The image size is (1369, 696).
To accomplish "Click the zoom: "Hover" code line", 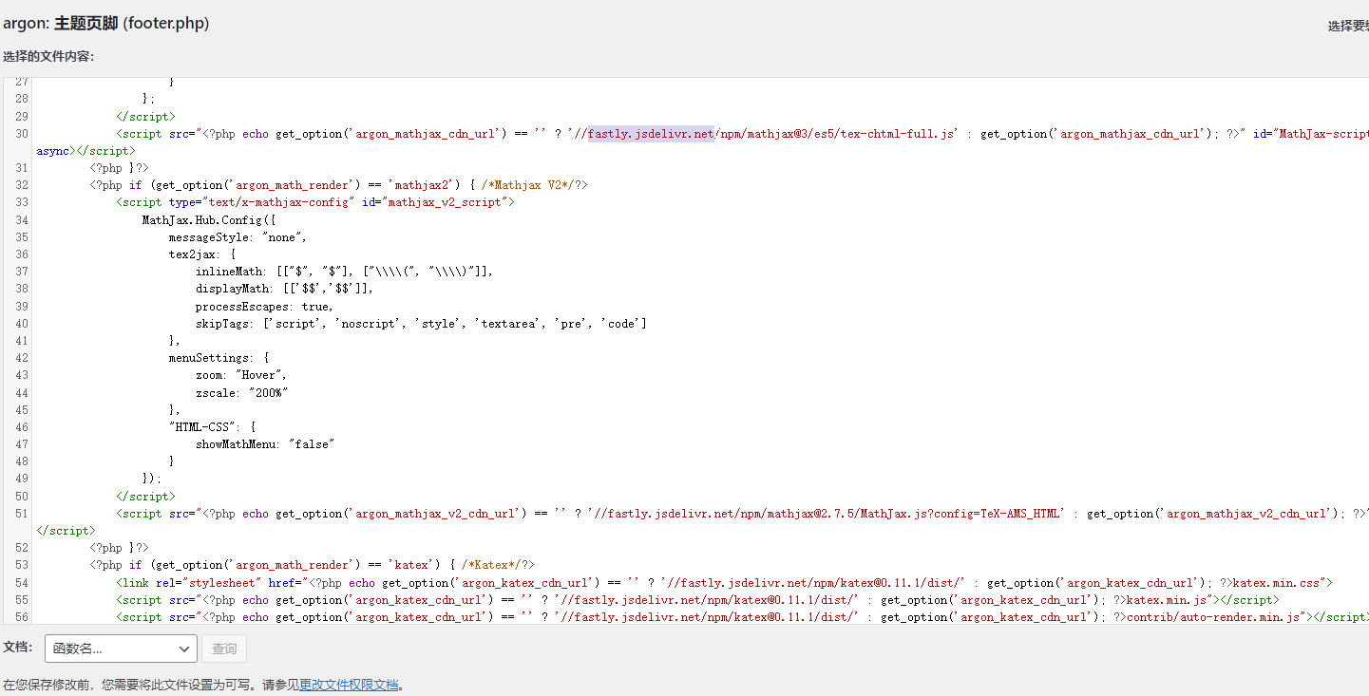I will point(242,375).
